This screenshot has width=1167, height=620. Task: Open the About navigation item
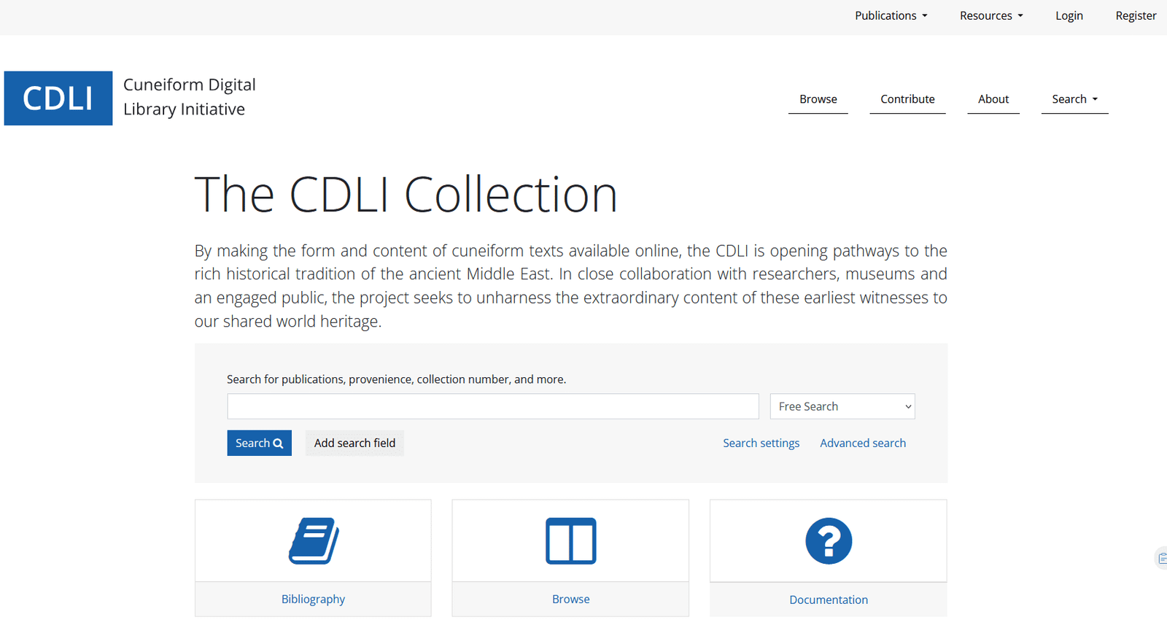click(993, 99)
